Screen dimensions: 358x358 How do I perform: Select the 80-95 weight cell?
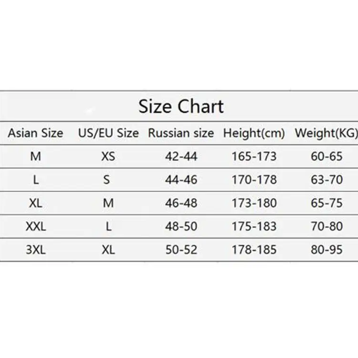click(x=326, y=250)
